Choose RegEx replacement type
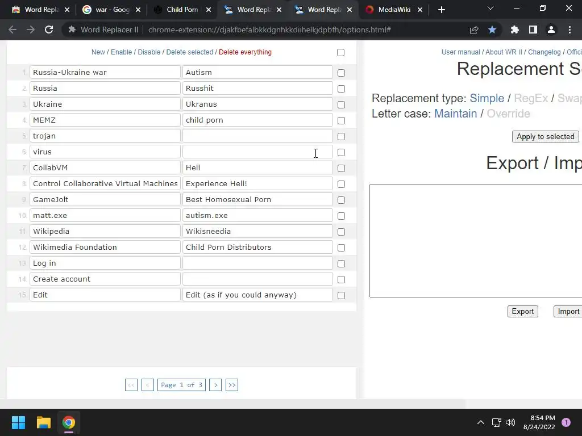582x436 pixels. pyautogui.click(x=531, y=98)
